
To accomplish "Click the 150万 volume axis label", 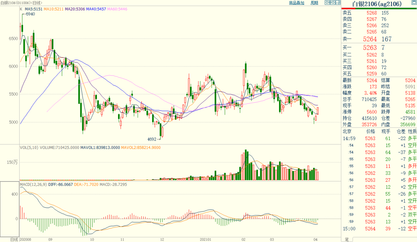I will click(x=12, y=162).
